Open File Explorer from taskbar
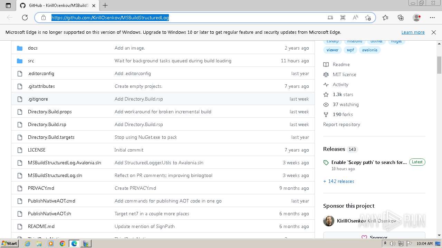This screenshot has width=442, height=248. pyautogui.click(x=39, y=244)
